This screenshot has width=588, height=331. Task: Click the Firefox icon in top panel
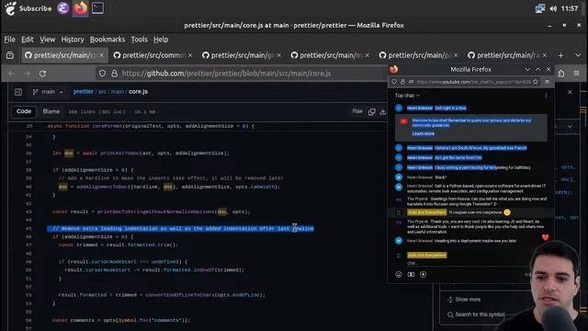[80, 8]
